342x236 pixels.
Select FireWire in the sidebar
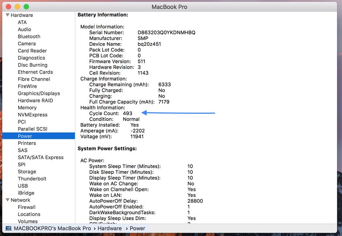27,86
